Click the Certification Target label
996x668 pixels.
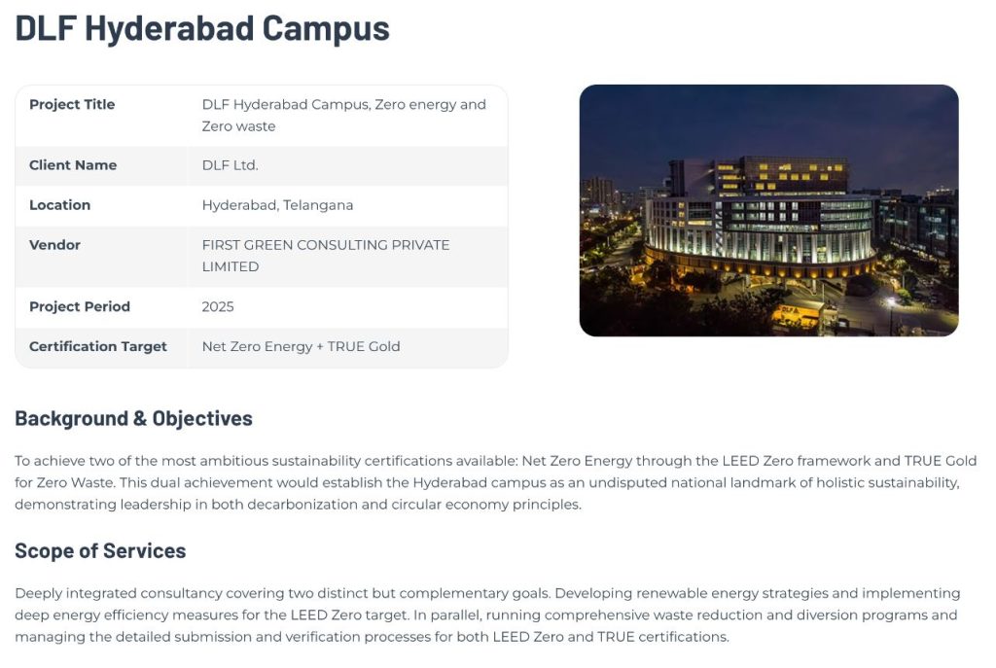tap(98, 346)
